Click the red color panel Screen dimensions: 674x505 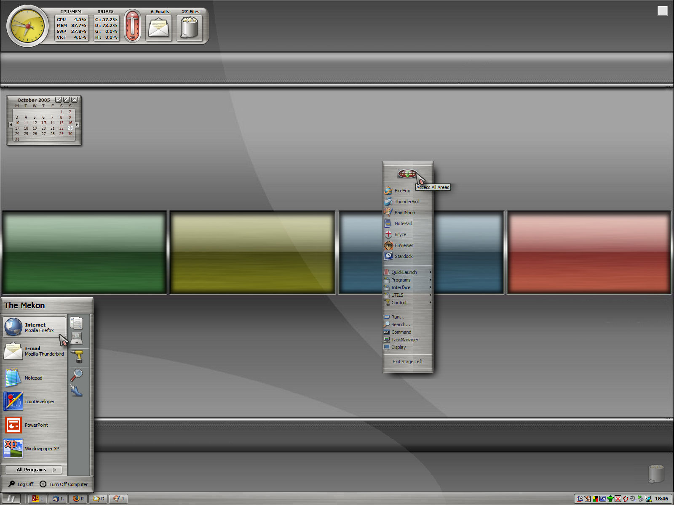(589, 252)
